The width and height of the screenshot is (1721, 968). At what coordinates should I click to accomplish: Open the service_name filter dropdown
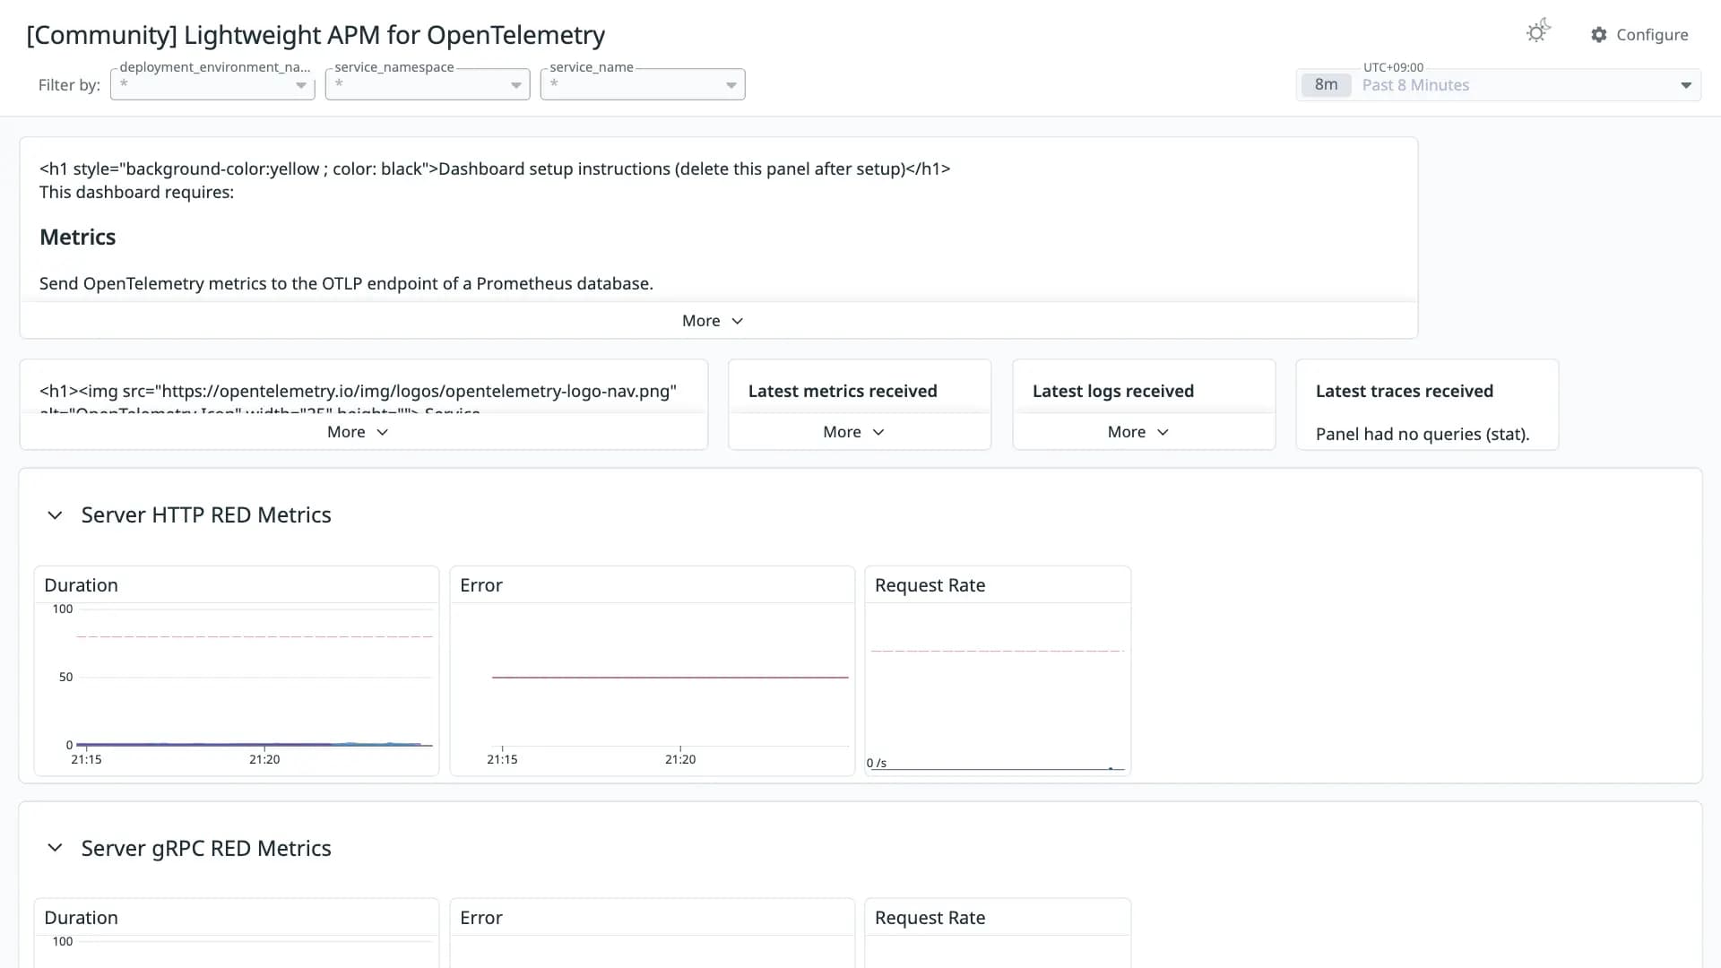click(x=643, y=84)
